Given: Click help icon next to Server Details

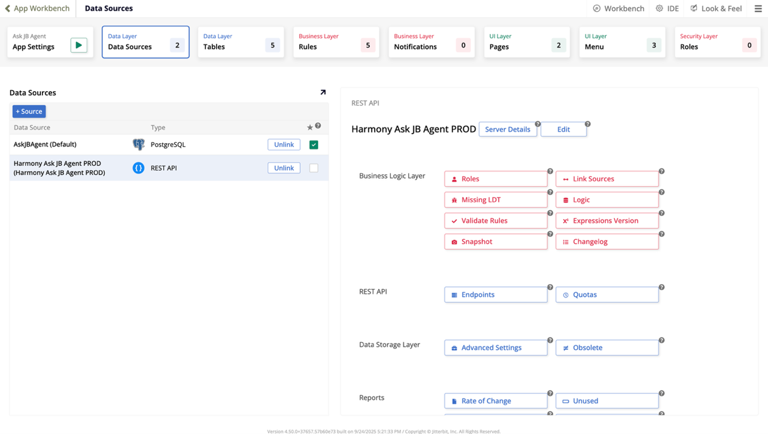Looking at the screenshot, I should pyautogui.click(x=538, y=124).
